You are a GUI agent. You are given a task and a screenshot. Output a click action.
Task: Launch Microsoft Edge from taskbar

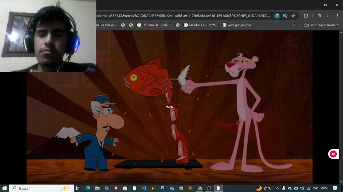click(x=88, y=188)
